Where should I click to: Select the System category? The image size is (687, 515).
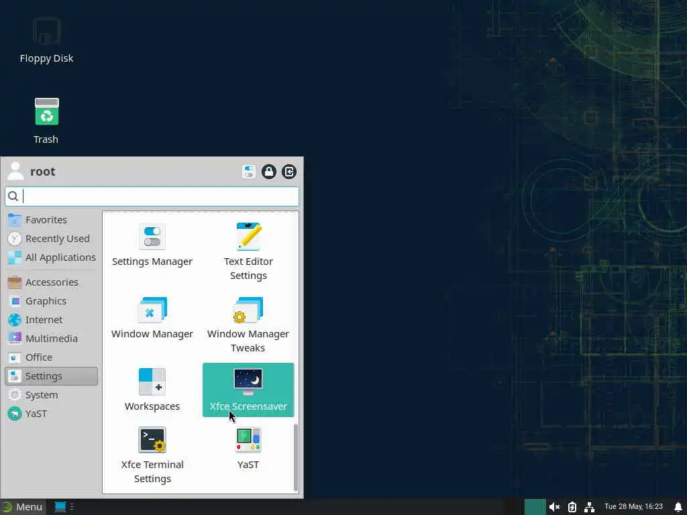click(51, 395)
